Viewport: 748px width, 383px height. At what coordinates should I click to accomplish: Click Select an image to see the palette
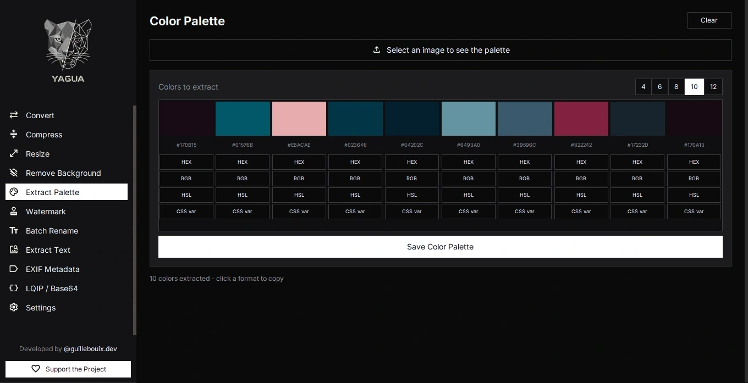coord(440,50)
